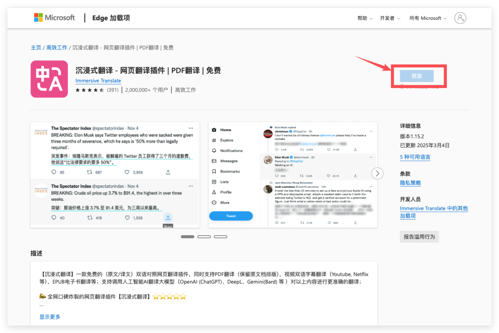
Task: Click the red 沉浸式翻译 extension logo
Action: click(x=49, y=79)
